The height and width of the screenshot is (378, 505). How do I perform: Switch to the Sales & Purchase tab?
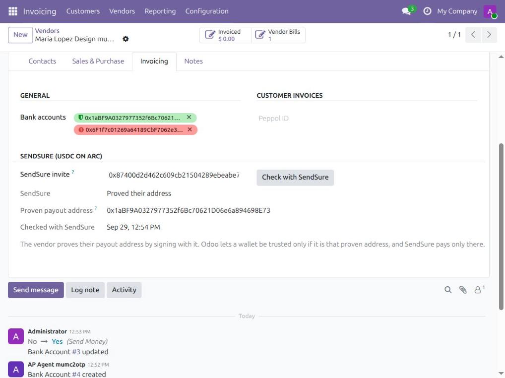click(x=98, y=61)
